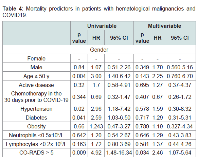Select the Age ≥ 50 y row label
Viewport: 198px width, 161px height.
(36, 76)
